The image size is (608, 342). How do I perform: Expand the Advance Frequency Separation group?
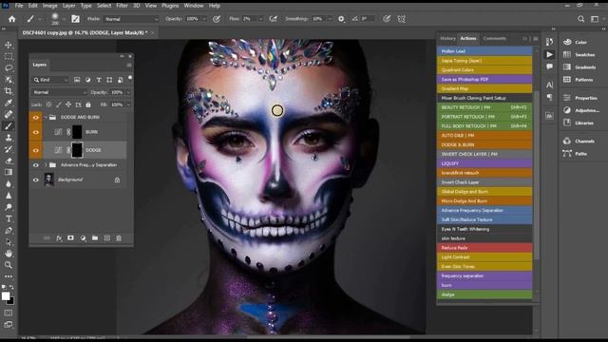coord(46,165)
